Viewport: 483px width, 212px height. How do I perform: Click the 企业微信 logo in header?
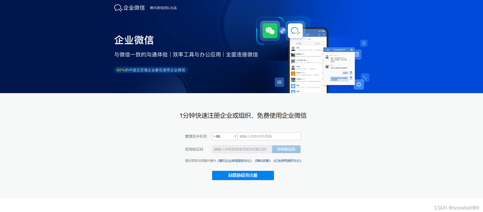pos(129,8)
